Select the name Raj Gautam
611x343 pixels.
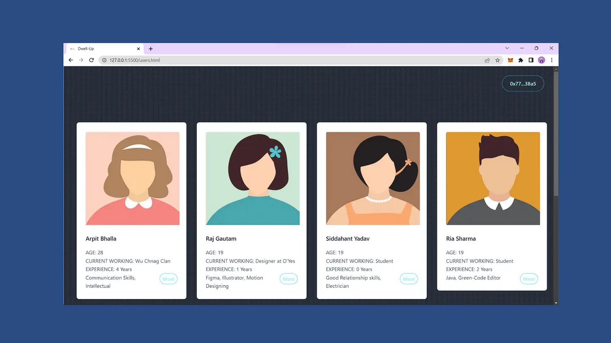coord(221,239)
